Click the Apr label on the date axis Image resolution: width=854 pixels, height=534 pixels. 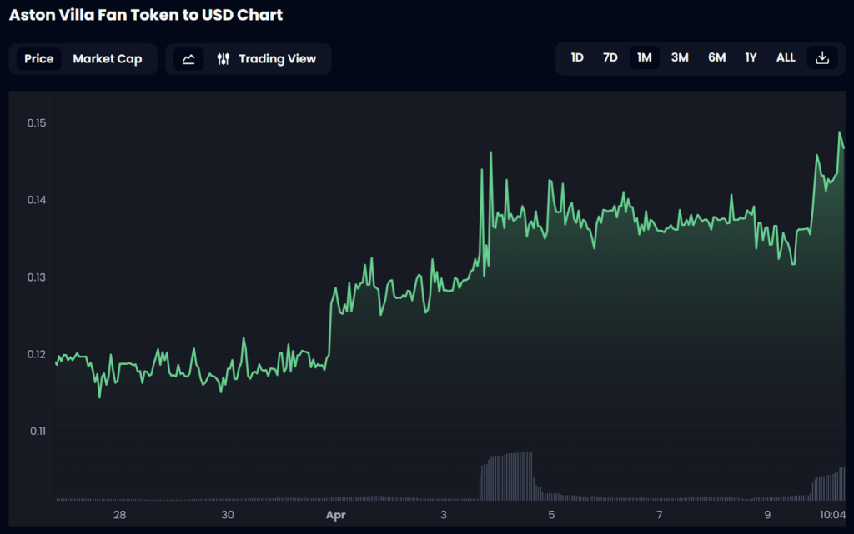(x=335, y=515)
